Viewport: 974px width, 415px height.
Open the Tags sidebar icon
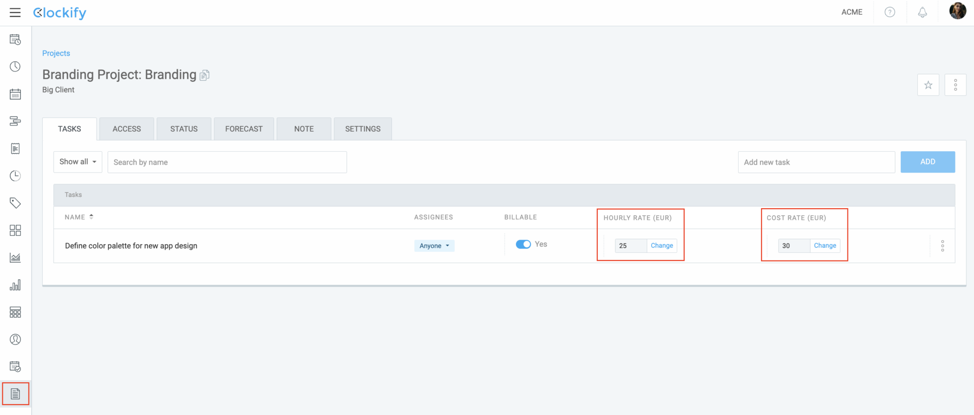coord(15,203)
